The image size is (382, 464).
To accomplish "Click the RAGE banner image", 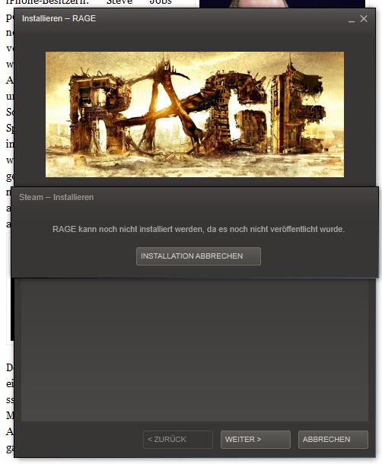I will coord(195,115).
